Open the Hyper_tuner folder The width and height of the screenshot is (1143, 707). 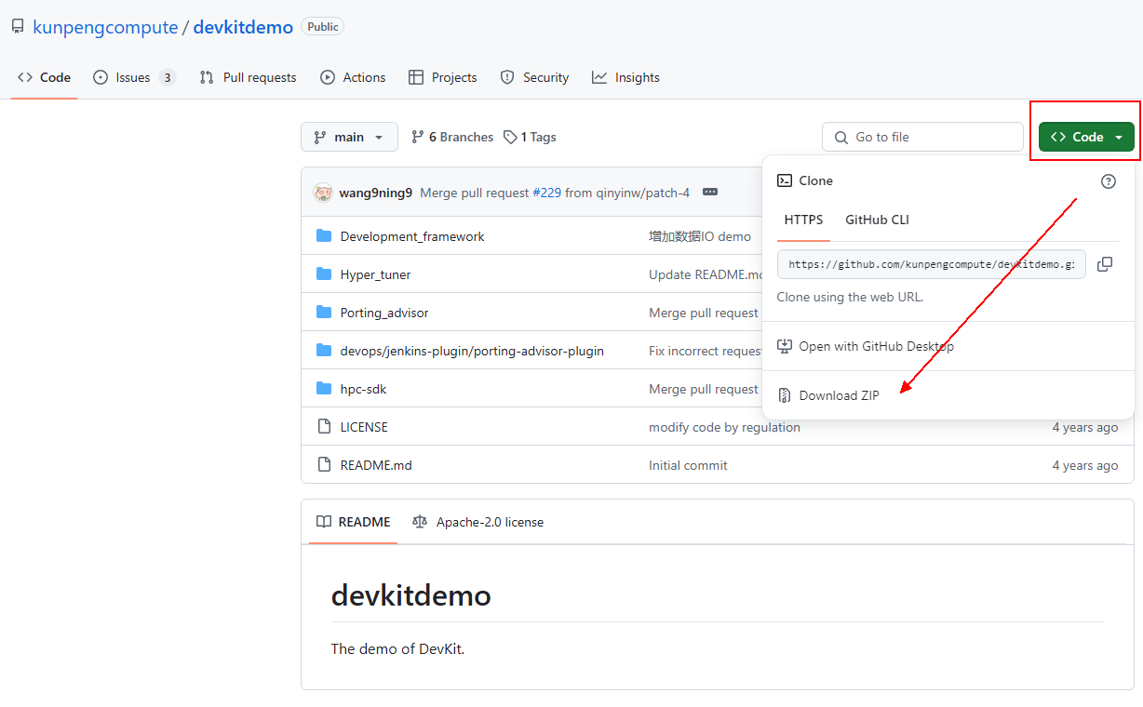coord(375,274)
